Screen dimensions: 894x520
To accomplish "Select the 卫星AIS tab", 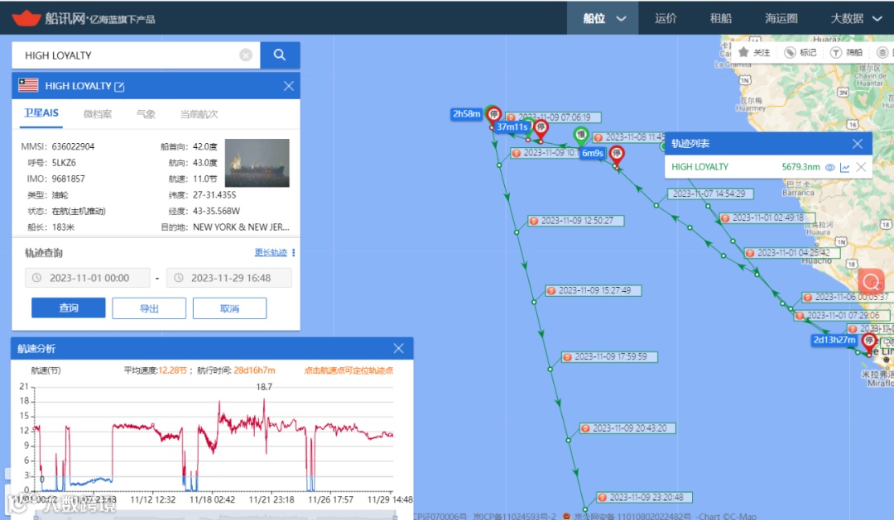I will pyautogui.click(x=41, y=113).
